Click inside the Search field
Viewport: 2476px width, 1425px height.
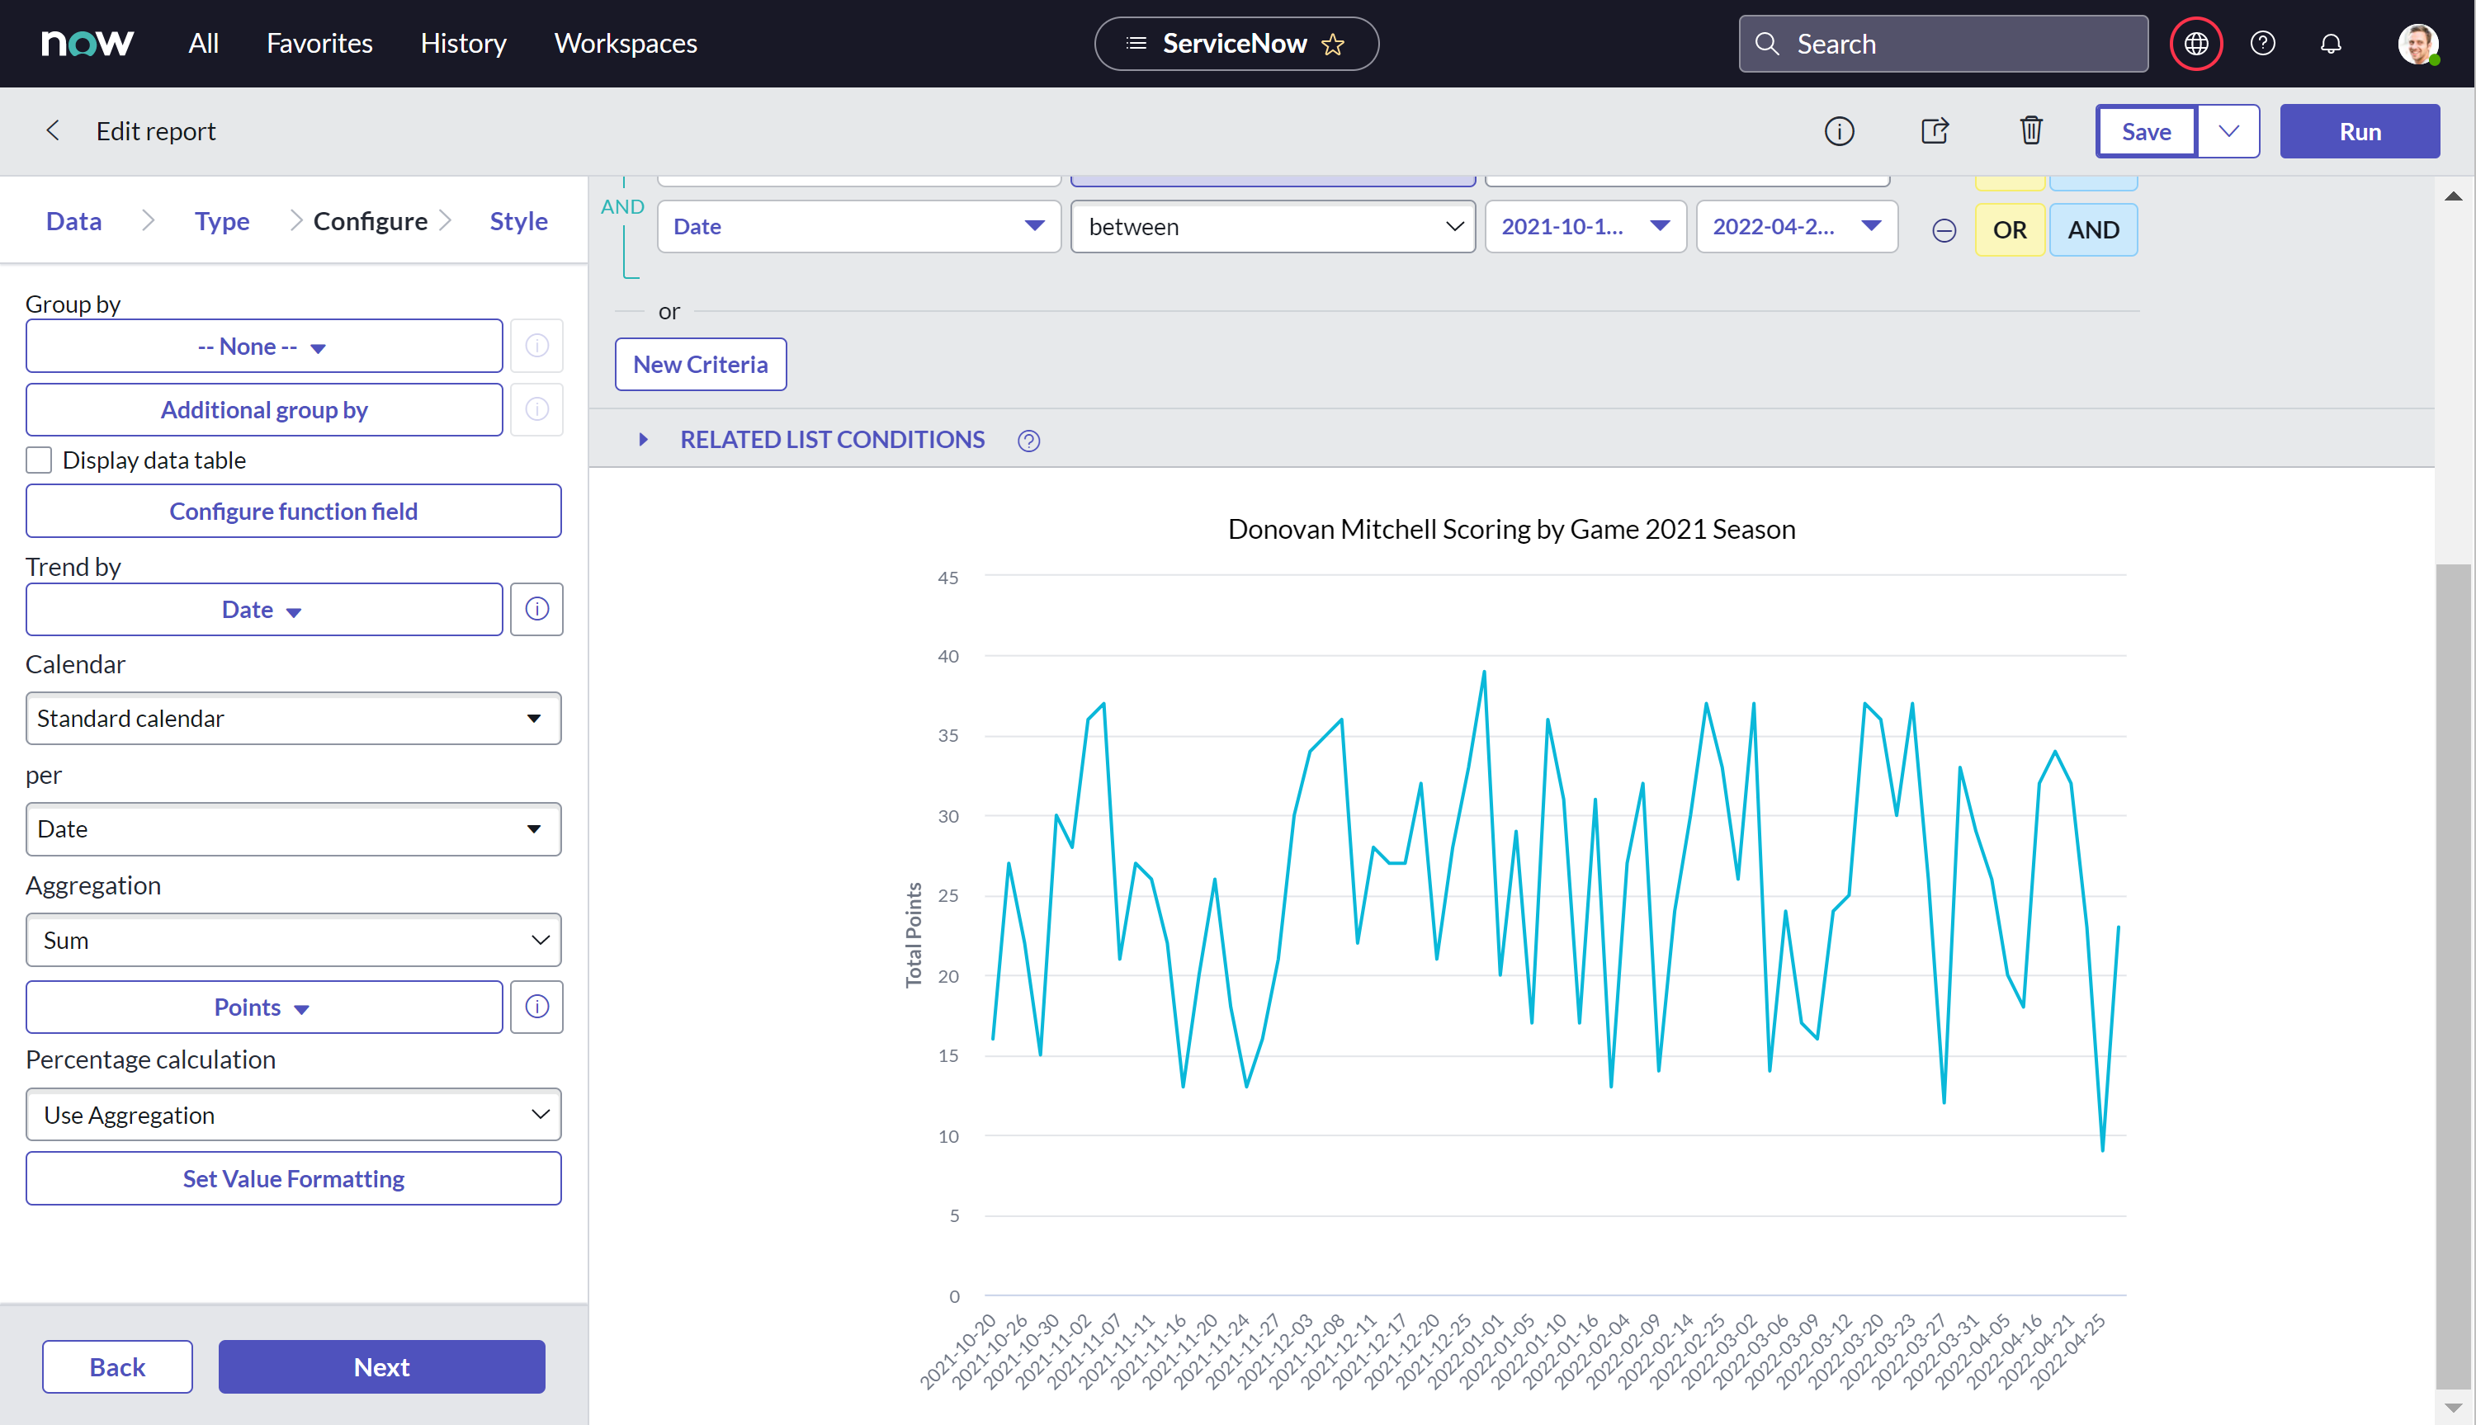click(x=1943, y=44)
